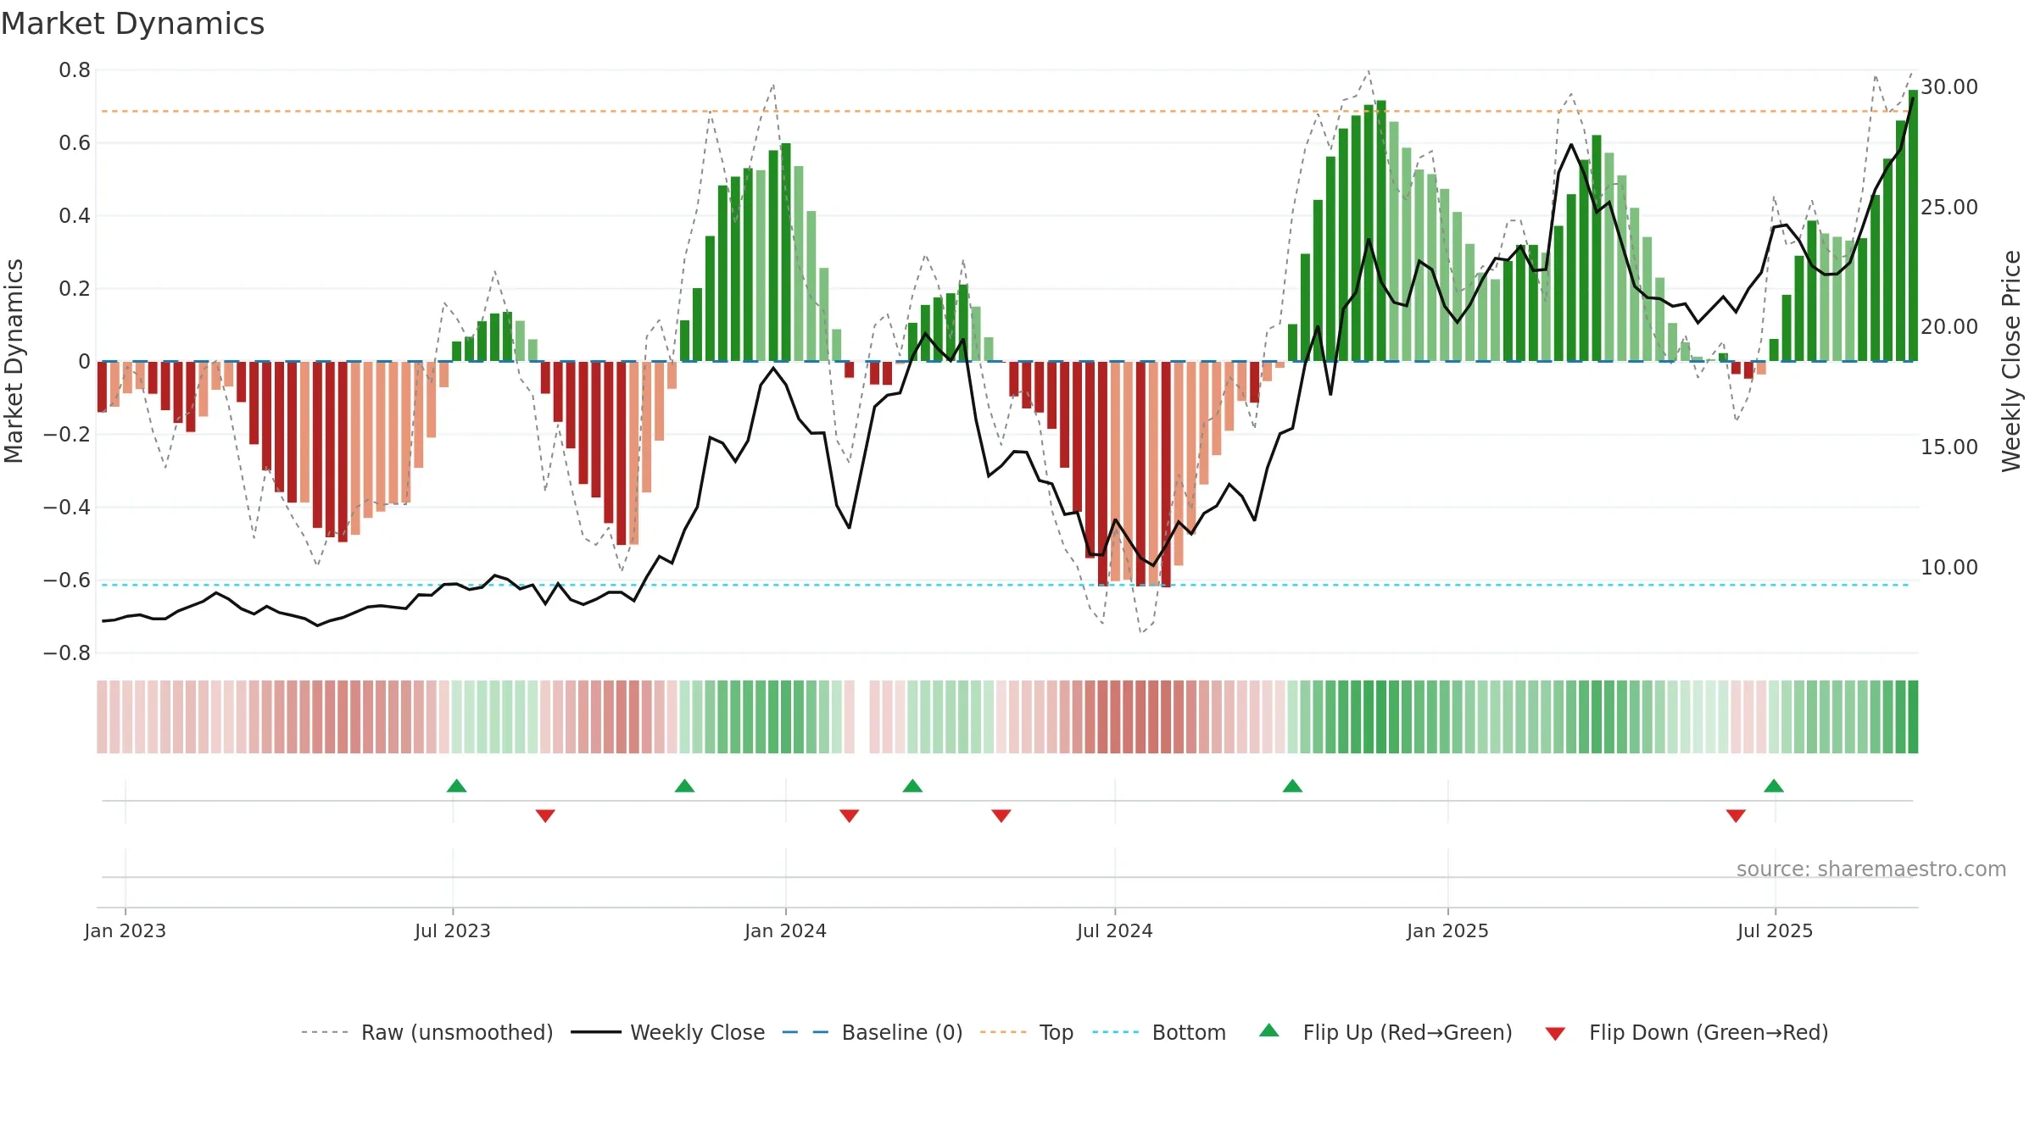Click the 0.8 left axis tick label

(x=75, y=70)
